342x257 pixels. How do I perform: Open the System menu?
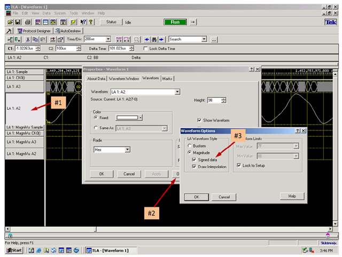[x=60, y=13]
